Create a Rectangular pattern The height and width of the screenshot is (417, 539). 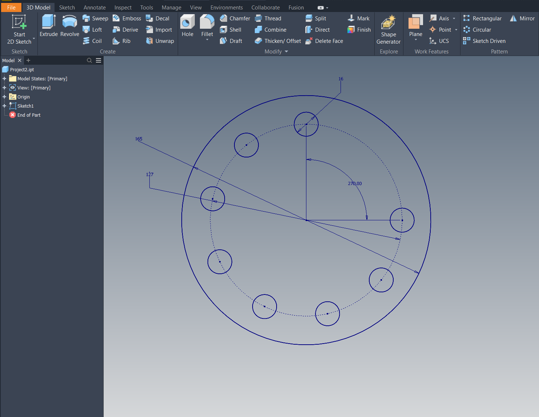[482, 19]
